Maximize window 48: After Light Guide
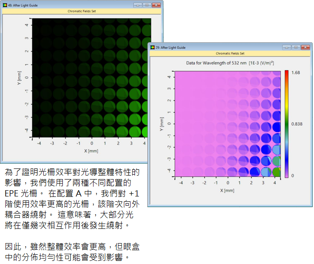 147,5
